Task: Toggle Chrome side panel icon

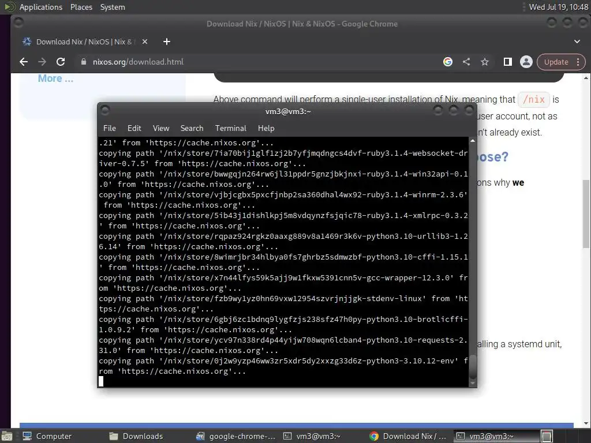Action: coord(508,62)
